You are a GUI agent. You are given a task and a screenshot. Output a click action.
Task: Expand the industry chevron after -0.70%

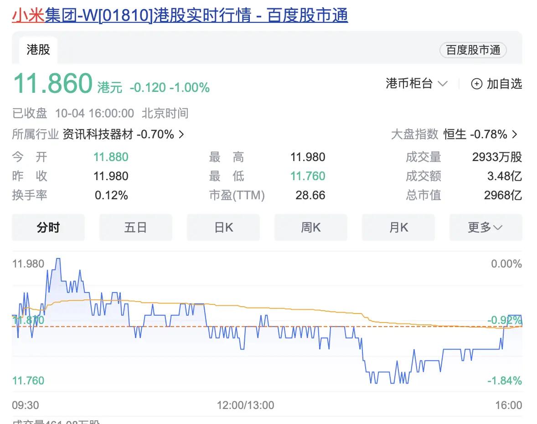pyautogui.click(x=181, y=134)
